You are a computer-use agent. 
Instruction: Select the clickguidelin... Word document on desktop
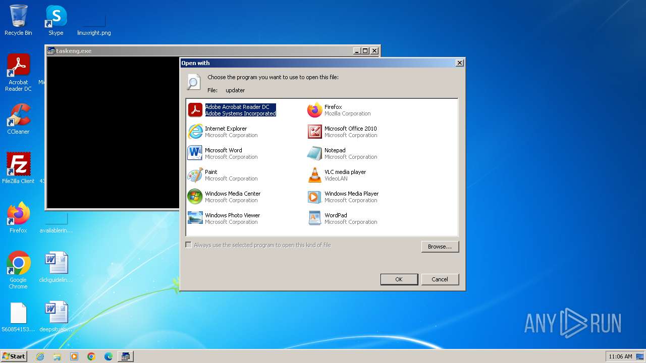point(56,267)
